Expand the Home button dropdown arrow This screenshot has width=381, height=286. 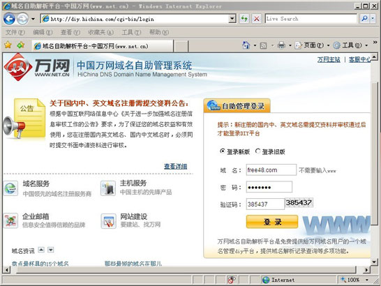tap(255, 45)
